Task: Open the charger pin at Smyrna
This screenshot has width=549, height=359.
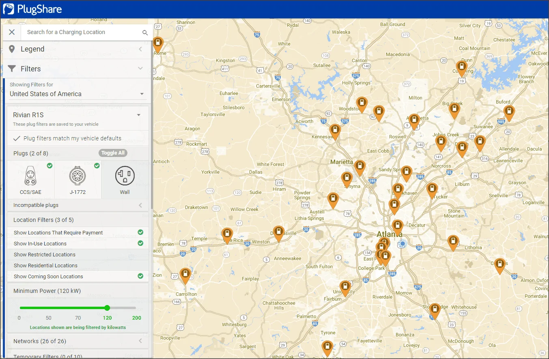Action: 347,180
